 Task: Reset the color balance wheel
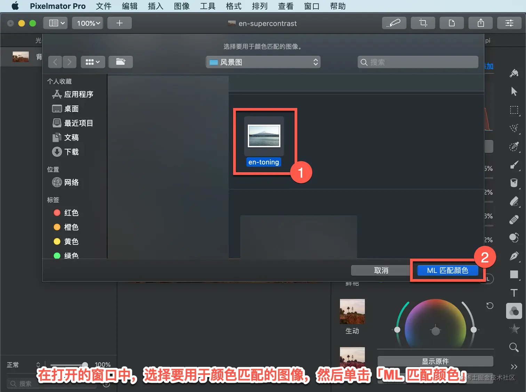tap(490, 306)
